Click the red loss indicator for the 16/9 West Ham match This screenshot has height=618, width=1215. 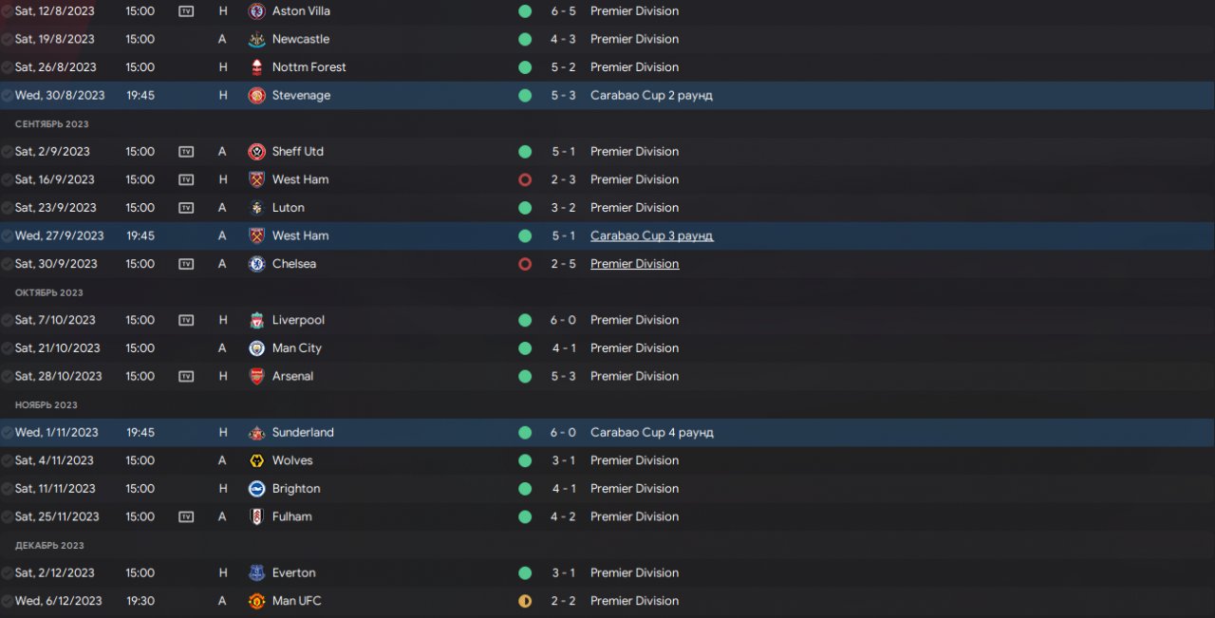tap(525, 179)
